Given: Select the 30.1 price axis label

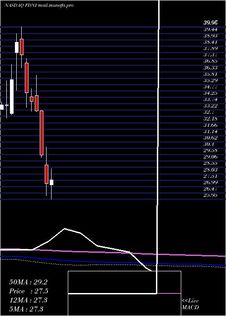Looking at the screenshot, I should [209, 144].
